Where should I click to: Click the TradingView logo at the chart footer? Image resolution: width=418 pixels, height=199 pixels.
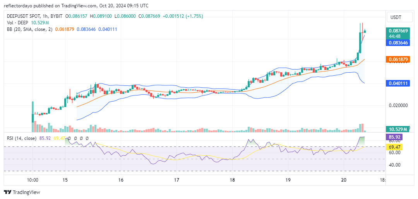click(22, 192)
